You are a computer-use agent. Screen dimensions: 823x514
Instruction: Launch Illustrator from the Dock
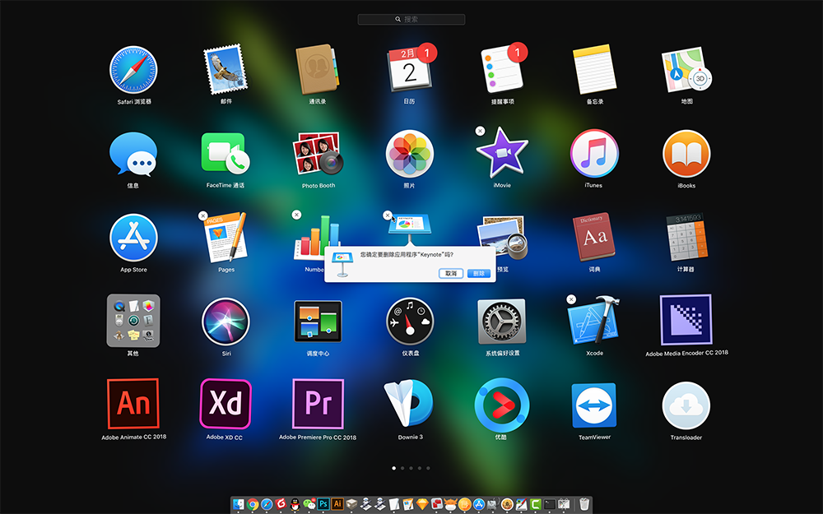pyautogui.click(x=337, y=504)
